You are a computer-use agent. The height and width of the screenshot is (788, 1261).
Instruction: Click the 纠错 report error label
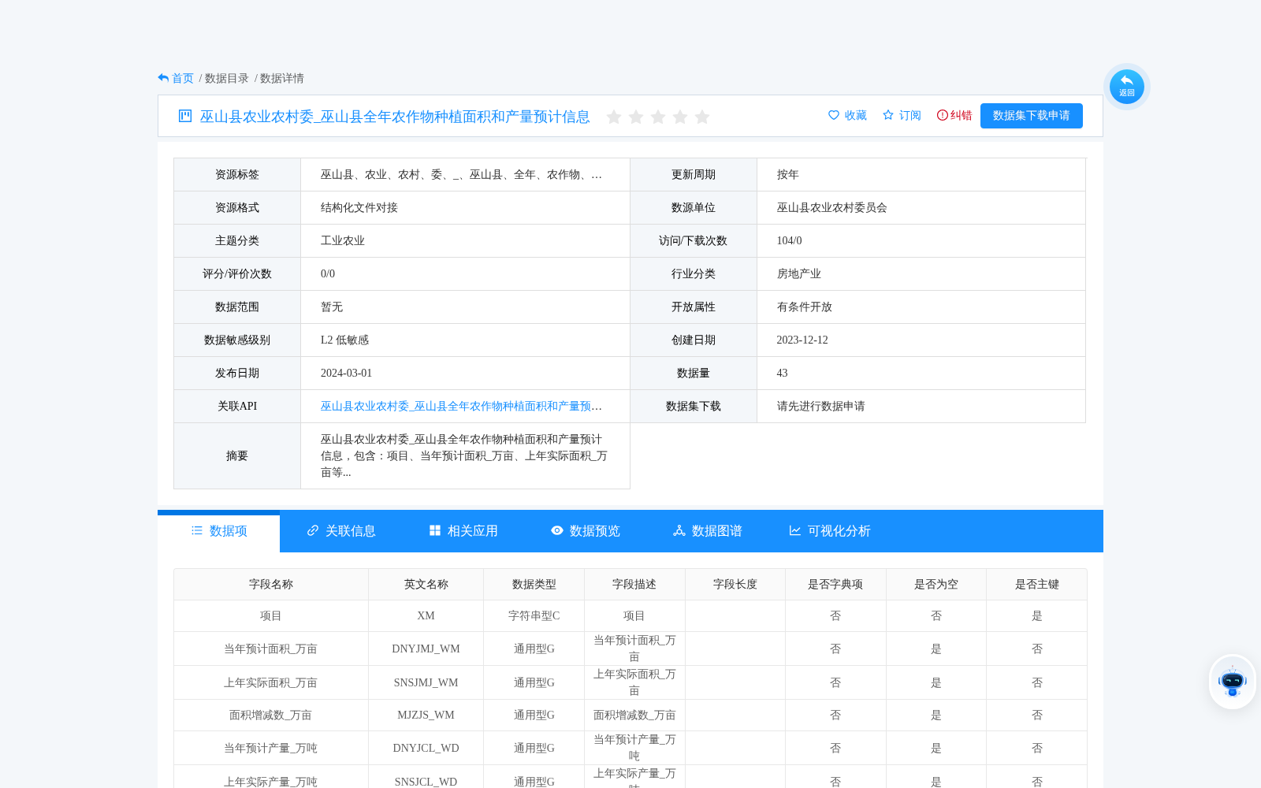click(x=961, y=116)
